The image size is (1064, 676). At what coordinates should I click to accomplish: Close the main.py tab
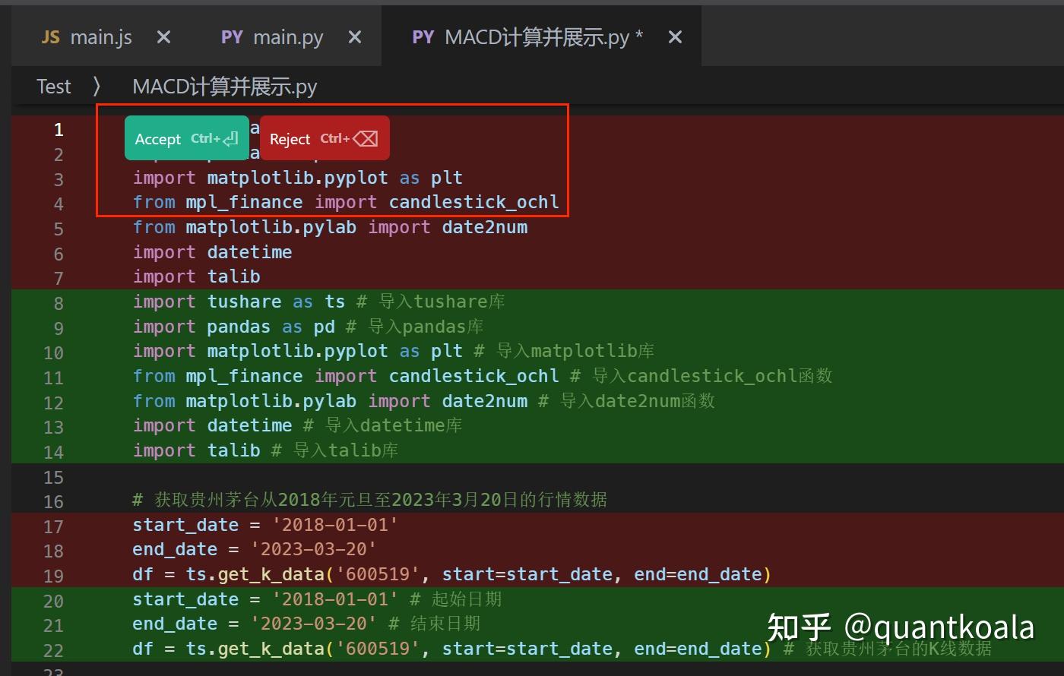pyautogui.click(x=355, y=37)
